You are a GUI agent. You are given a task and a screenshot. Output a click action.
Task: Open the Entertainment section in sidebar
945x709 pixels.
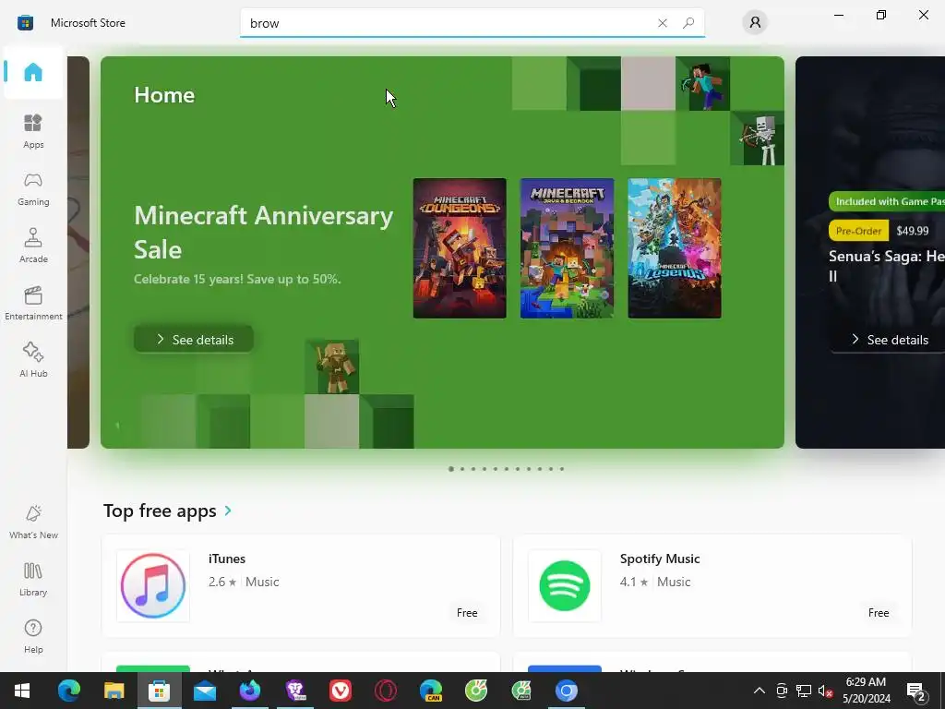click(x=33, y=303)
